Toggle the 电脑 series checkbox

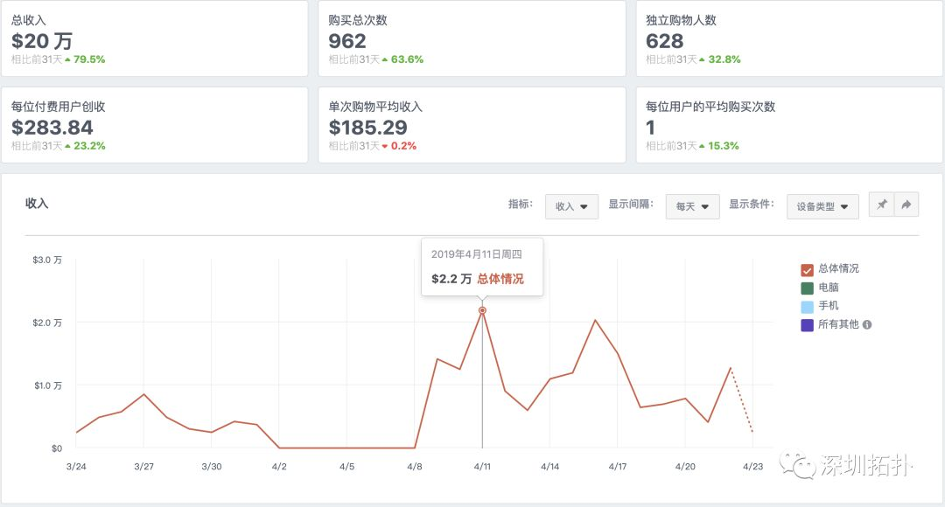pos(807,288)
